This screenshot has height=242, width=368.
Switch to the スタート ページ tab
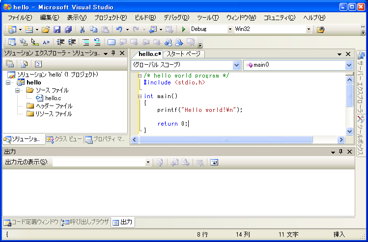coord(184,54)
